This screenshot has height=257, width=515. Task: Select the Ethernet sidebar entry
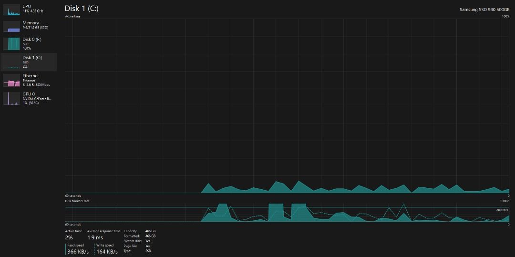(31, 76)
